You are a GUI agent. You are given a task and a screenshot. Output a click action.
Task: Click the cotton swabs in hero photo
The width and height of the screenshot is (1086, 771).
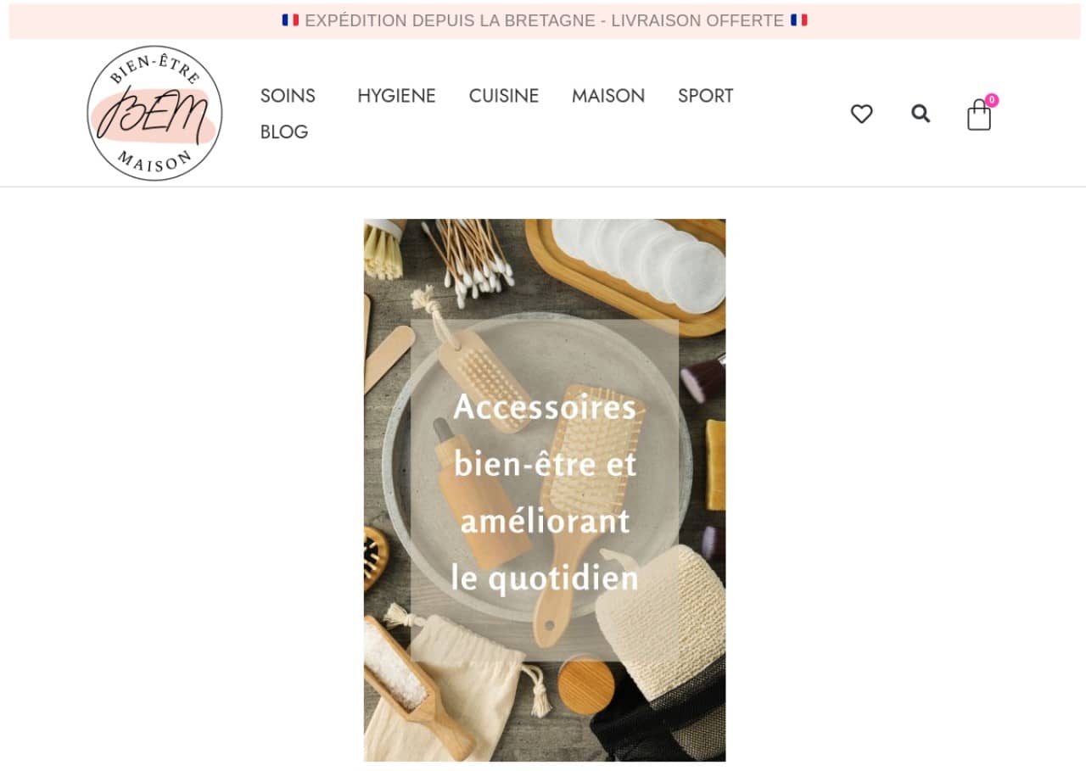469,258
